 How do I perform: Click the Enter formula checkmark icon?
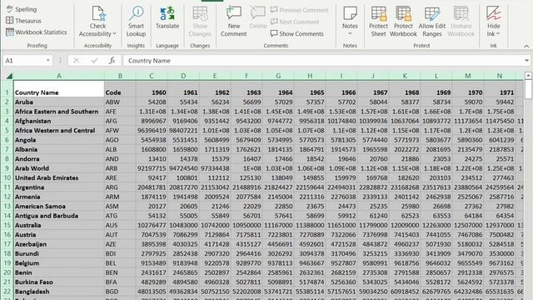coord(94,61)
